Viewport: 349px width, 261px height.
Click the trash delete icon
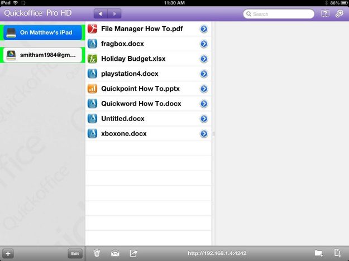click(97, 253)
